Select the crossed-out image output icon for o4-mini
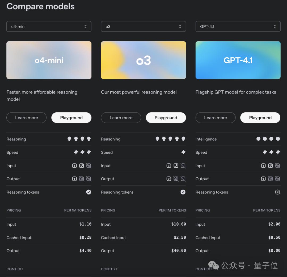This screenshot has height=277, width=287. click(81, 179)
